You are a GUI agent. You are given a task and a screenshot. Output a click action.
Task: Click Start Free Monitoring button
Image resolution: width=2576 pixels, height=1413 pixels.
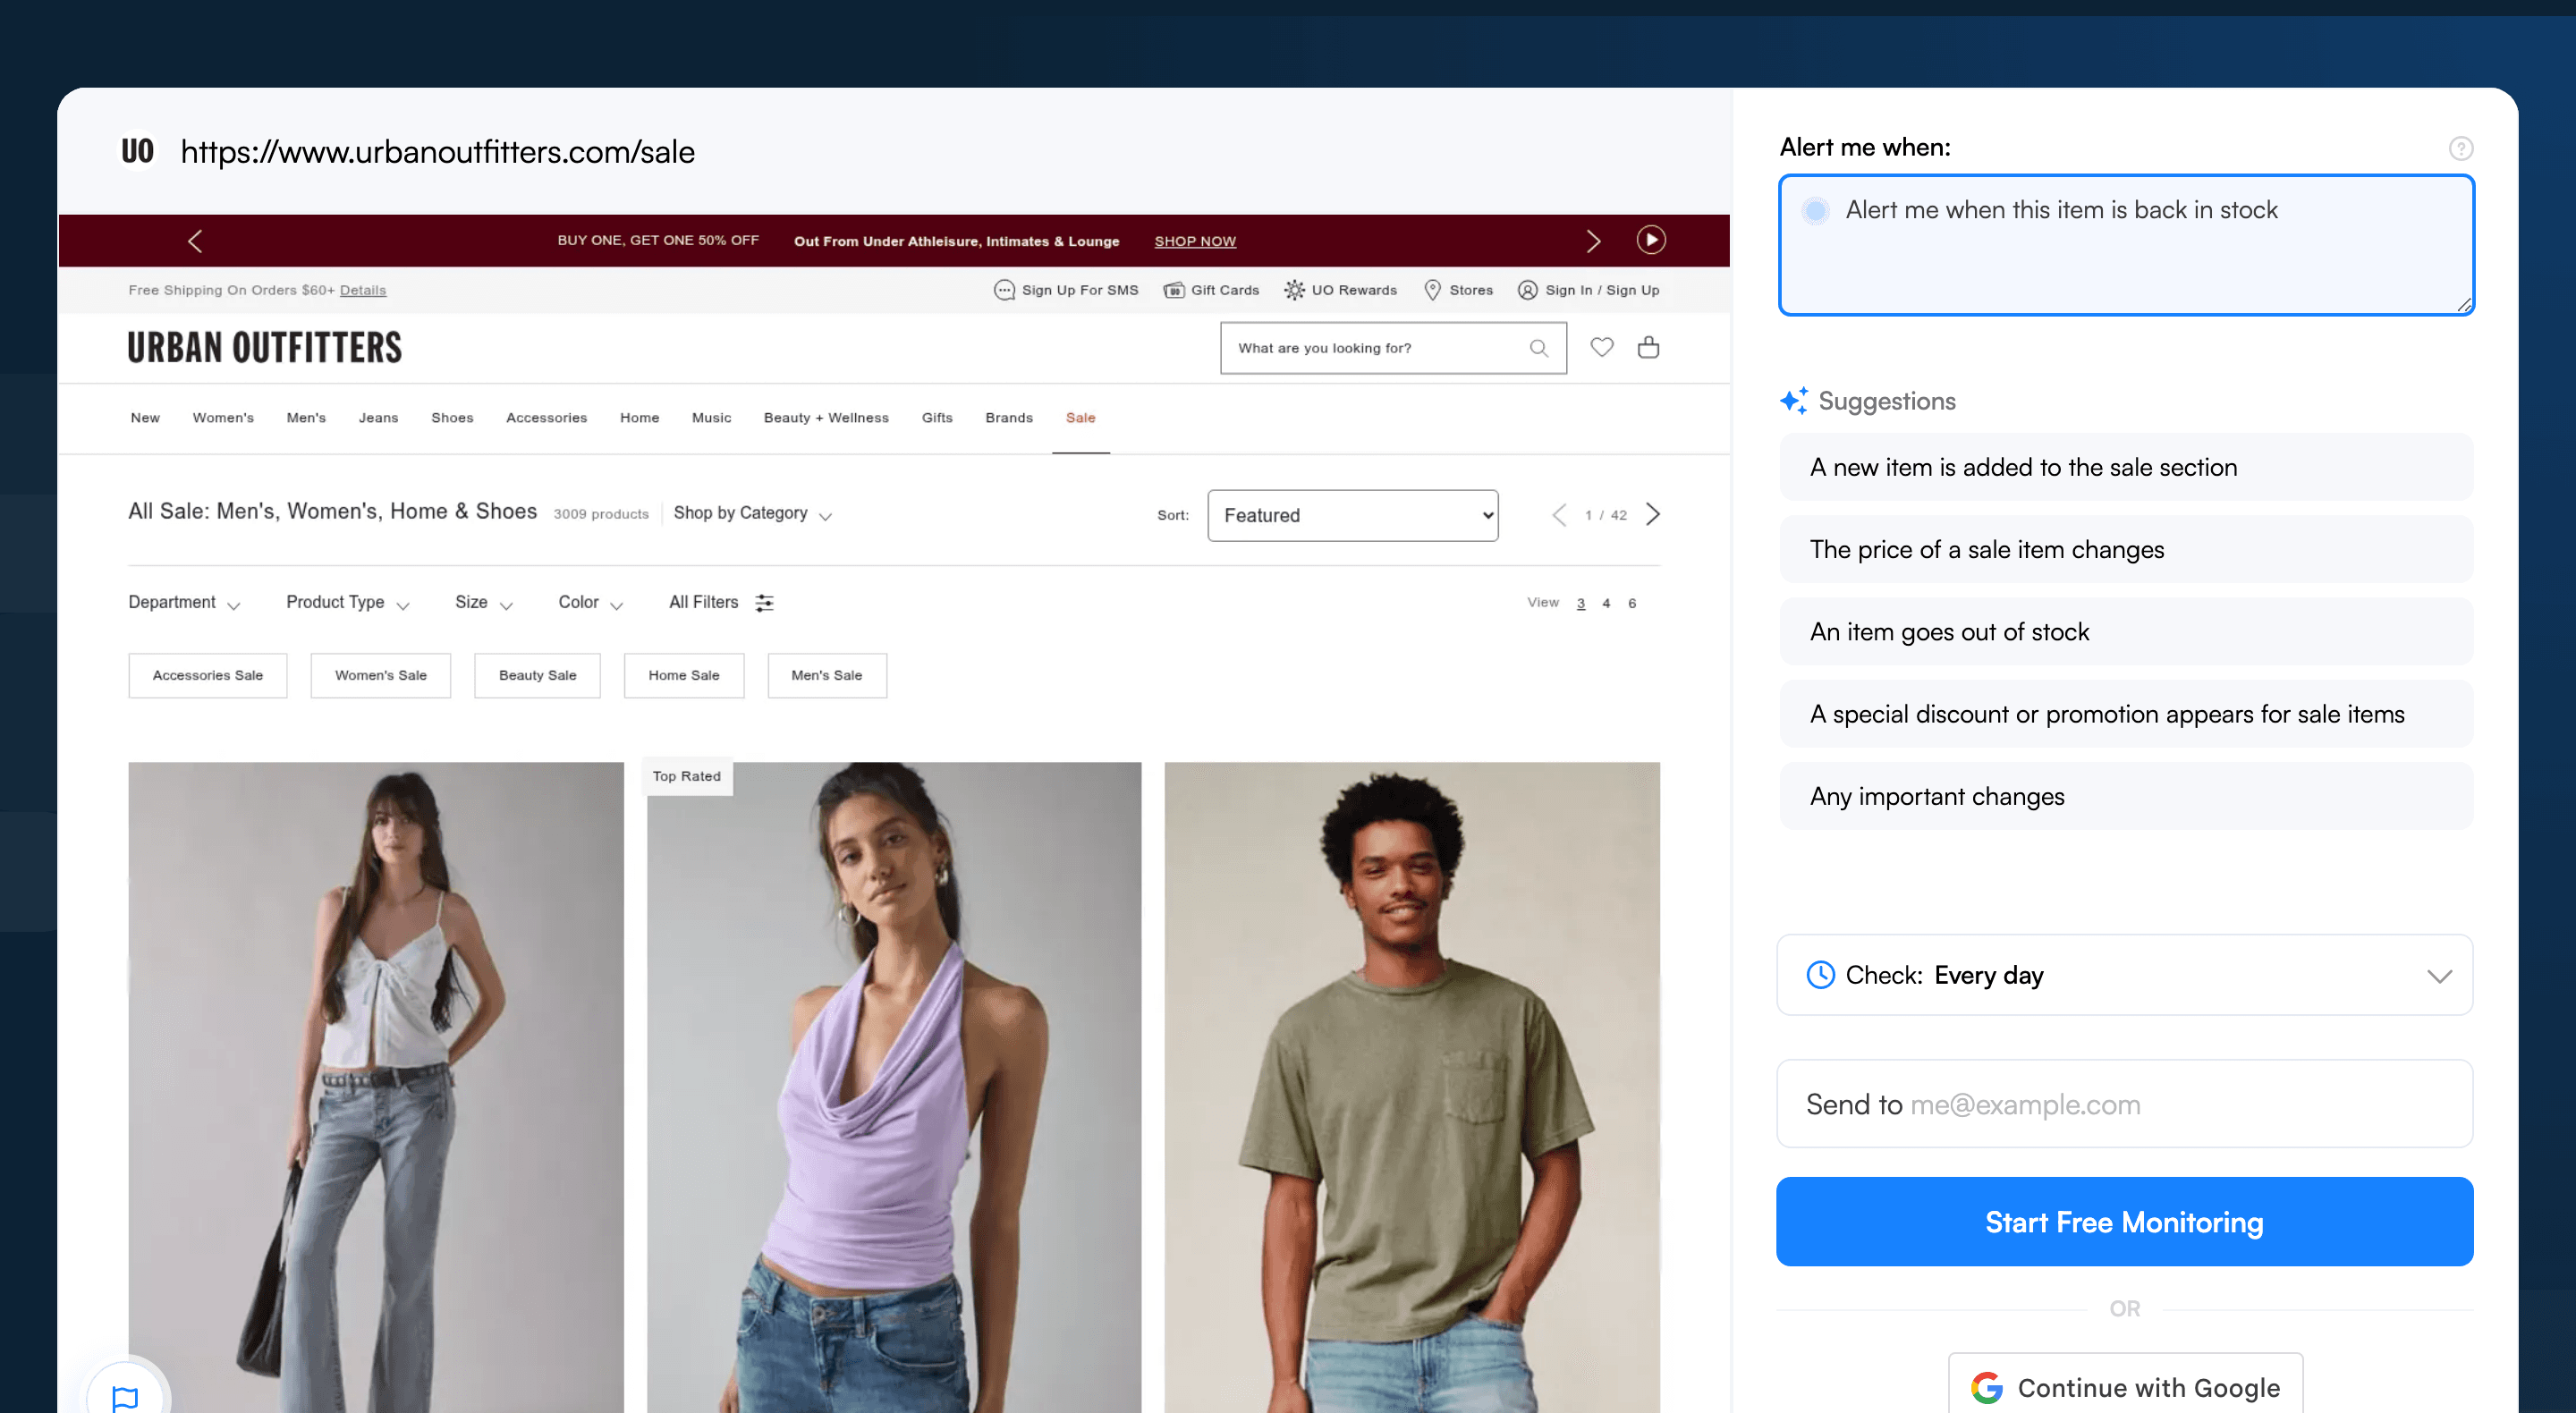[x=2124, y=1222]
